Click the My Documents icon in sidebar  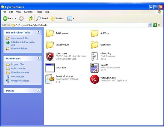(8, 68)
